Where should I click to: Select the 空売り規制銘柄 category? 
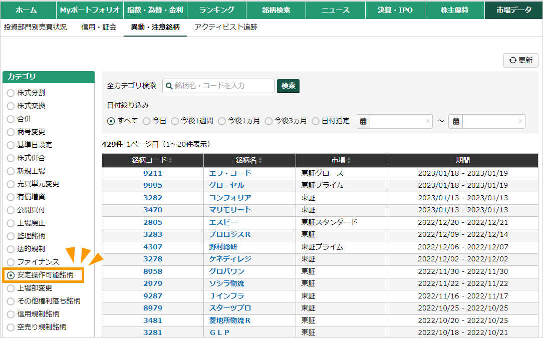pyautogui.click(x=11, y=327)
